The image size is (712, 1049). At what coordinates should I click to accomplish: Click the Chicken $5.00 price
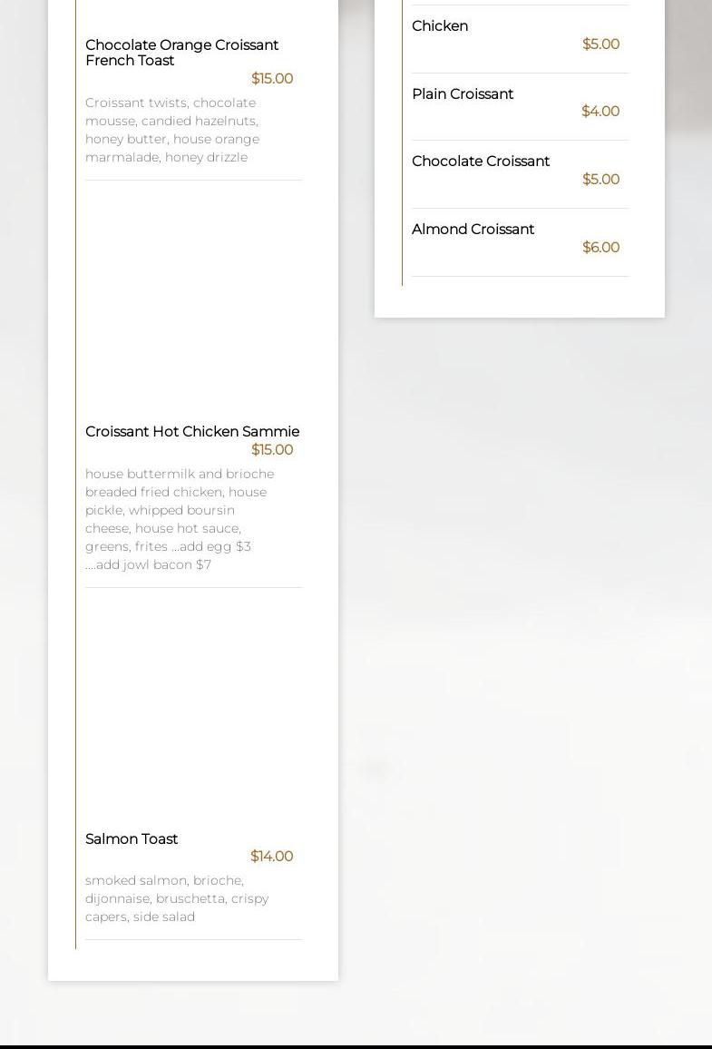[x=600, y=44]
